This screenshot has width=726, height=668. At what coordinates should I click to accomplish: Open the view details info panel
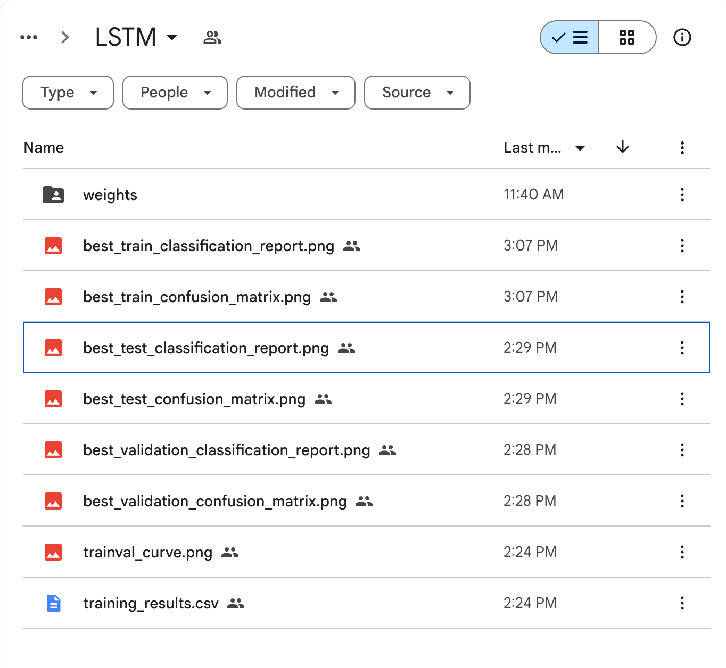tap(682, 37)
